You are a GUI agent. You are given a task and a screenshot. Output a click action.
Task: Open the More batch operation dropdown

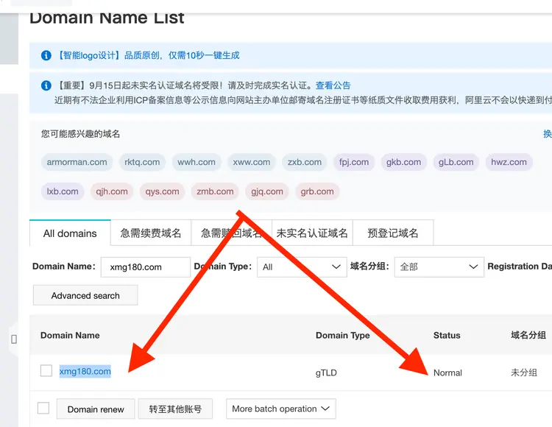click(x=280, y=409)
